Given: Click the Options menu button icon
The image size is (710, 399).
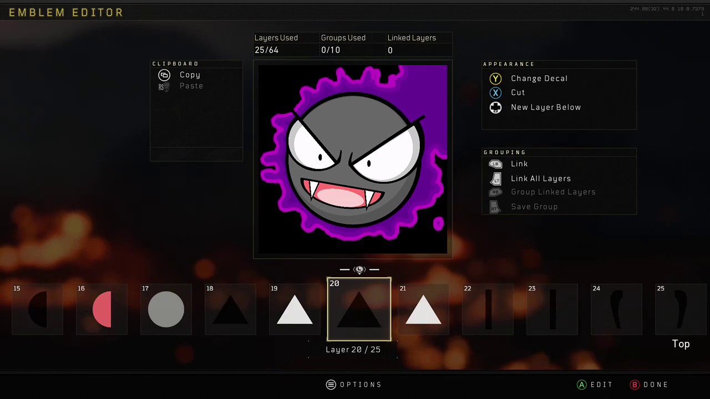Looking at the screenshot, I should [331, 385].
